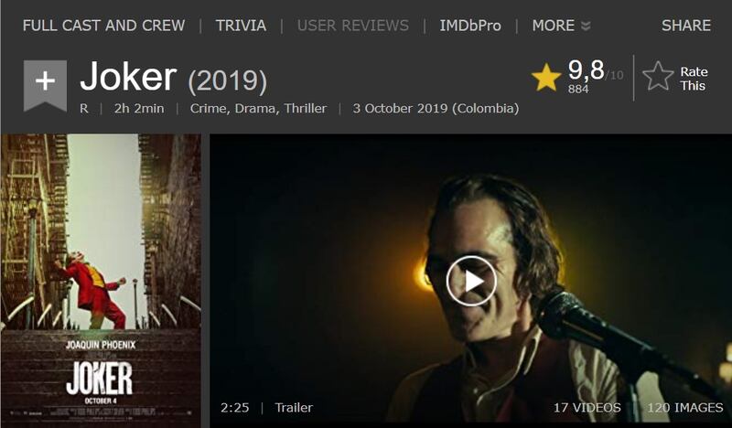Click the Rate This label
Image resolution: width=732 pixels, height=428 pixels.
tap(694, 79)
